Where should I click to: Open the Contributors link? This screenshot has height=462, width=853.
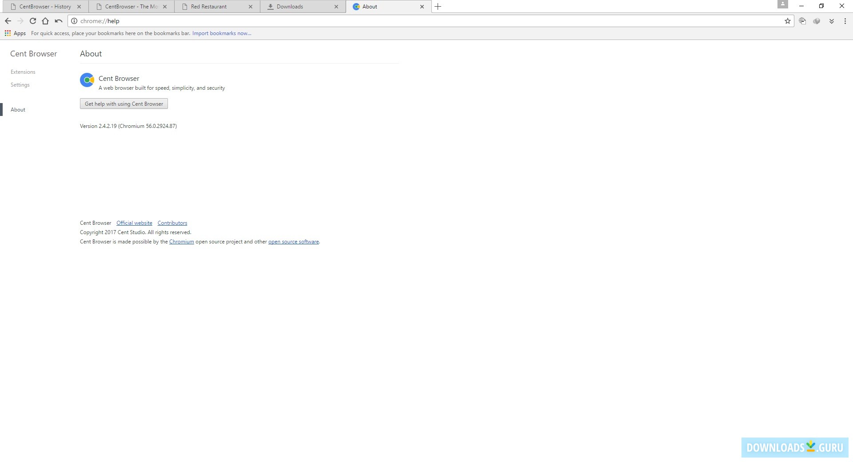172,223
